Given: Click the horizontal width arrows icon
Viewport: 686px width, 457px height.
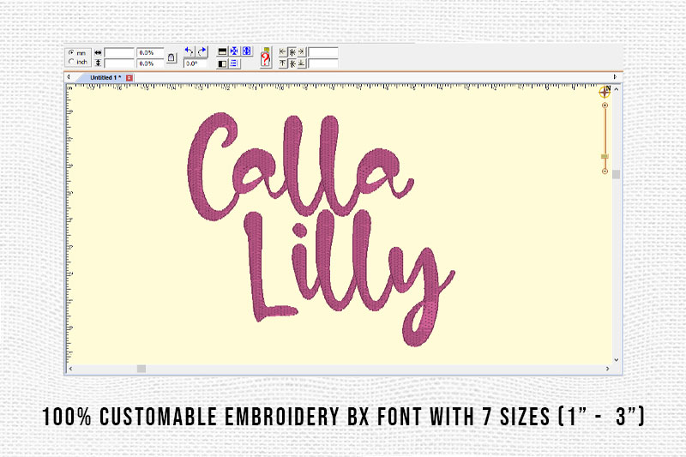Looking at the screenshot, I should coord(98,52).
